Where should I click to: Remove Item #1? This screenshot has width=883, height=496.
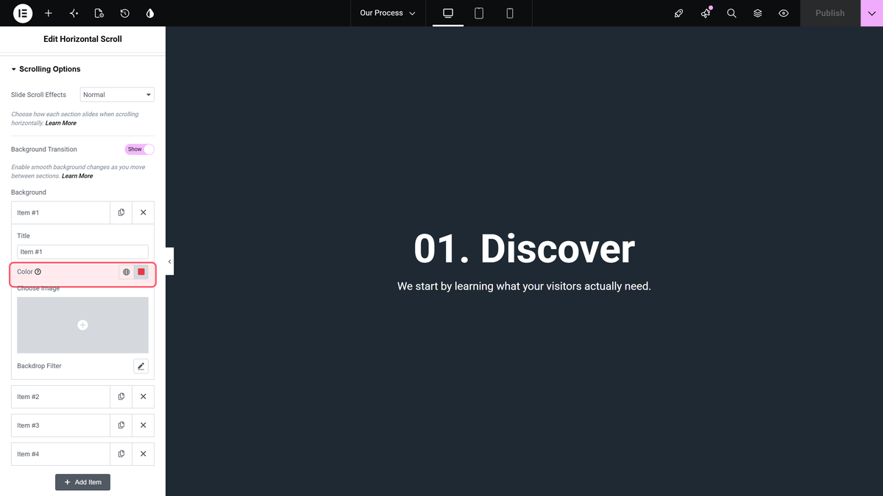(143, 212)
